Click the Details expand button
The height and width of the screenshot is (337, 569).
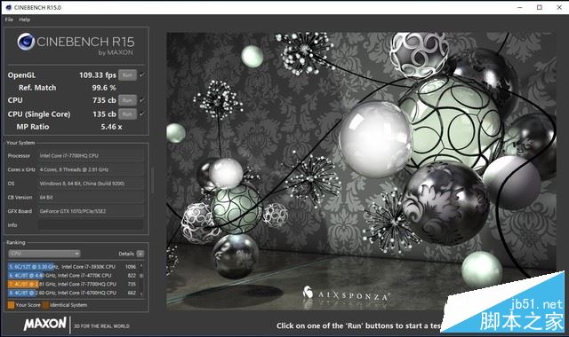click(140, 254)
